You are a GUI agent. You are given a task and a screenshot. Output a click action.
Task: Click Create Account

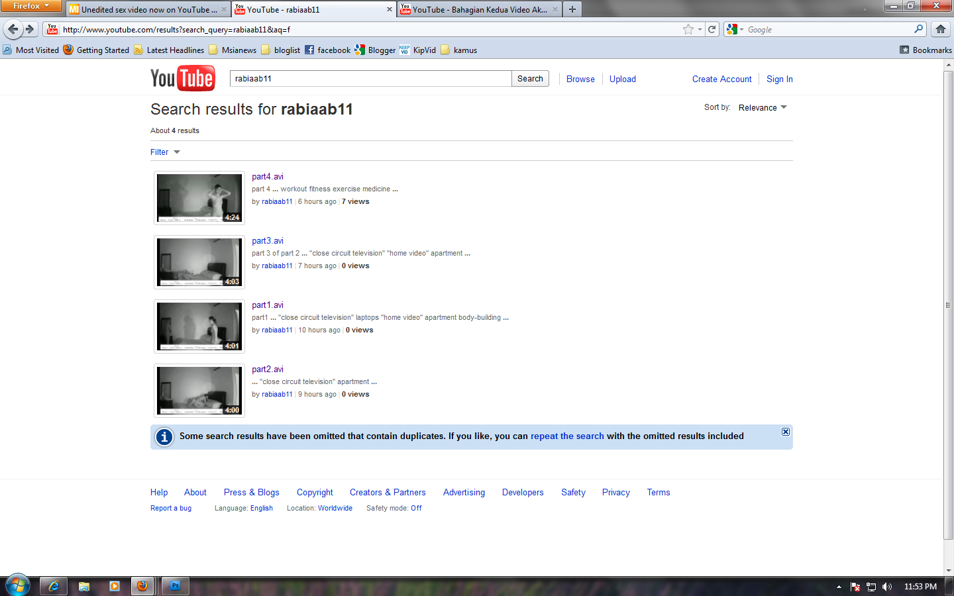click(722, 79)
